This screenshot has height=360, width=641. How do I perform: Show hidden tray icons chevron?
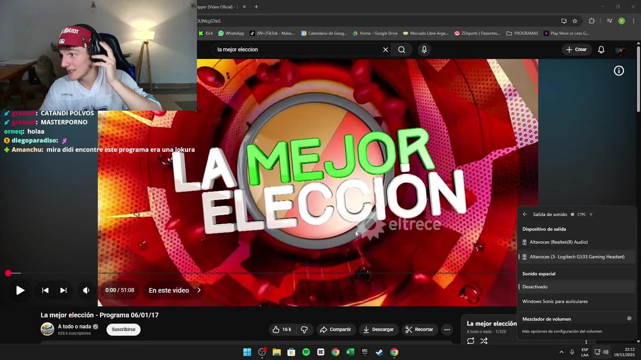[561, 352]
